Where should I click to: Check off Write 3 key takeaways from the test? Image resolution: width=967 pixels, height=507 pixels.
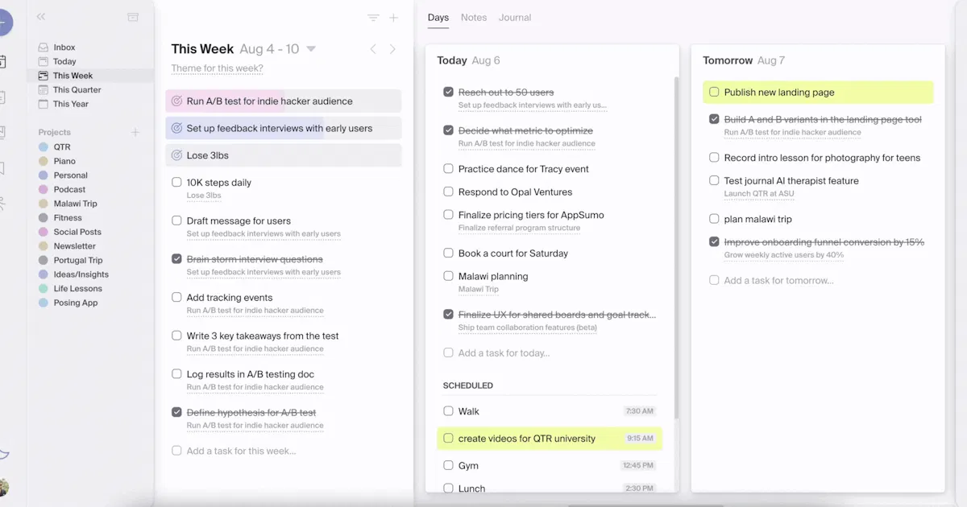(176, 336)
